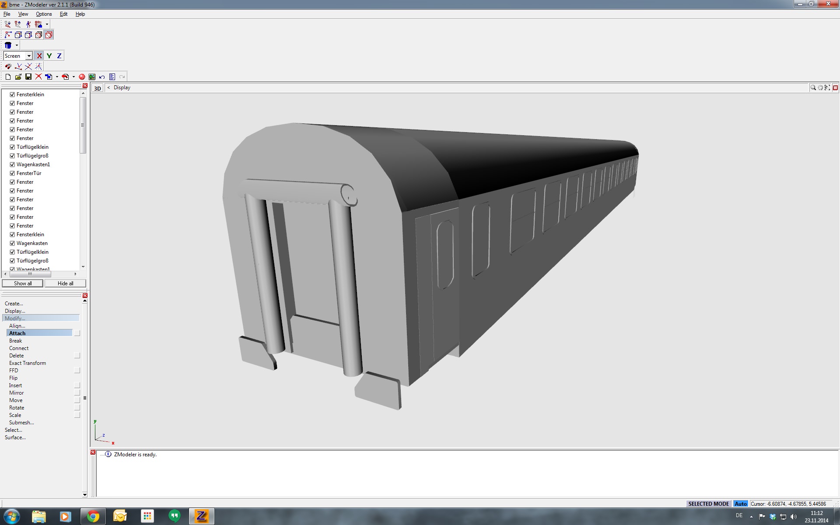Click the Undo arrow icon
Screen dimensions: 840x525
[x=102, y=77]
